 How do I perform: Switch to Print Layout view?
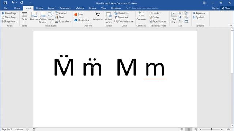(x=189, y=130)
